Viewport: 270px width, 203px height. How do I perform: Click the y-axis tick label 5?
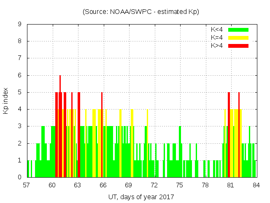[20, 92]
